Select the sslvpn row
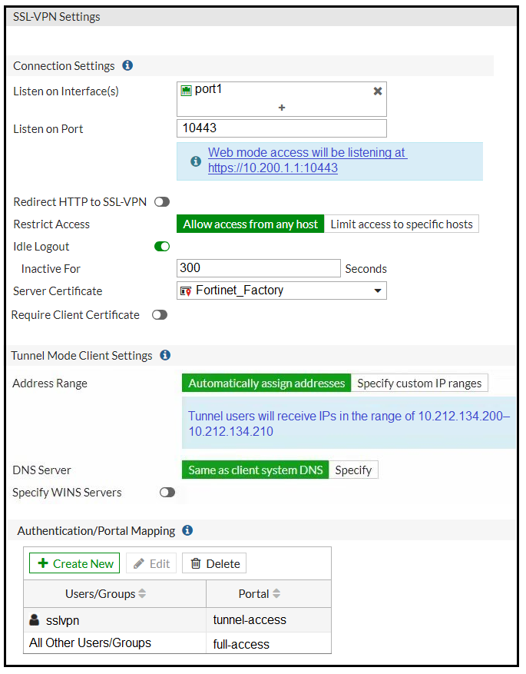This screenshot has height=674, width=526. (177, 619)
